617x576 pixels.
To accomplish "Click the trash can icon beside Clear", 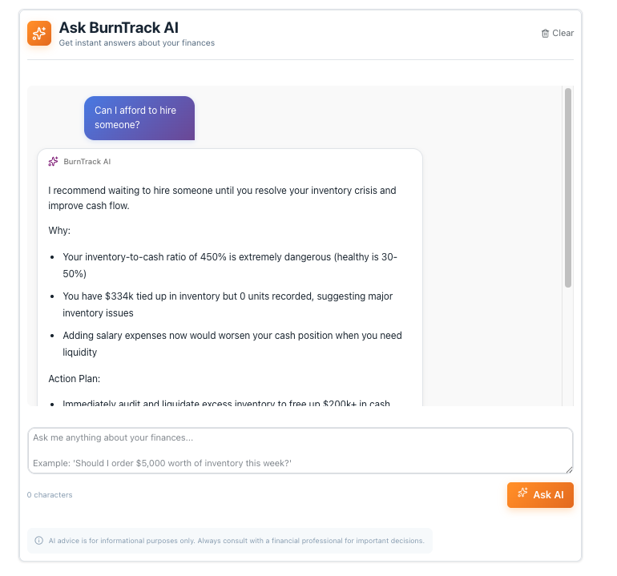I will [x=545, y=34].
